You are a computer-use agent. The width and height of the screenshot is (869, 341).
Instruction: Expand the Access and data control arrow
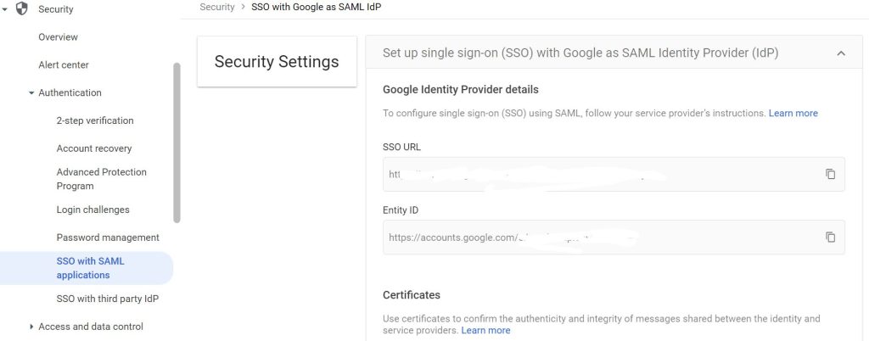[31, 327]
